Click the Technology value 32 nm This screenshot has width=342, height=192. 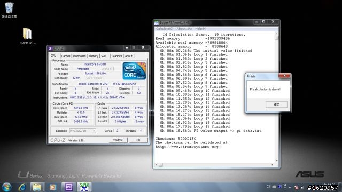pyautogui.click(x=76, y=78)
